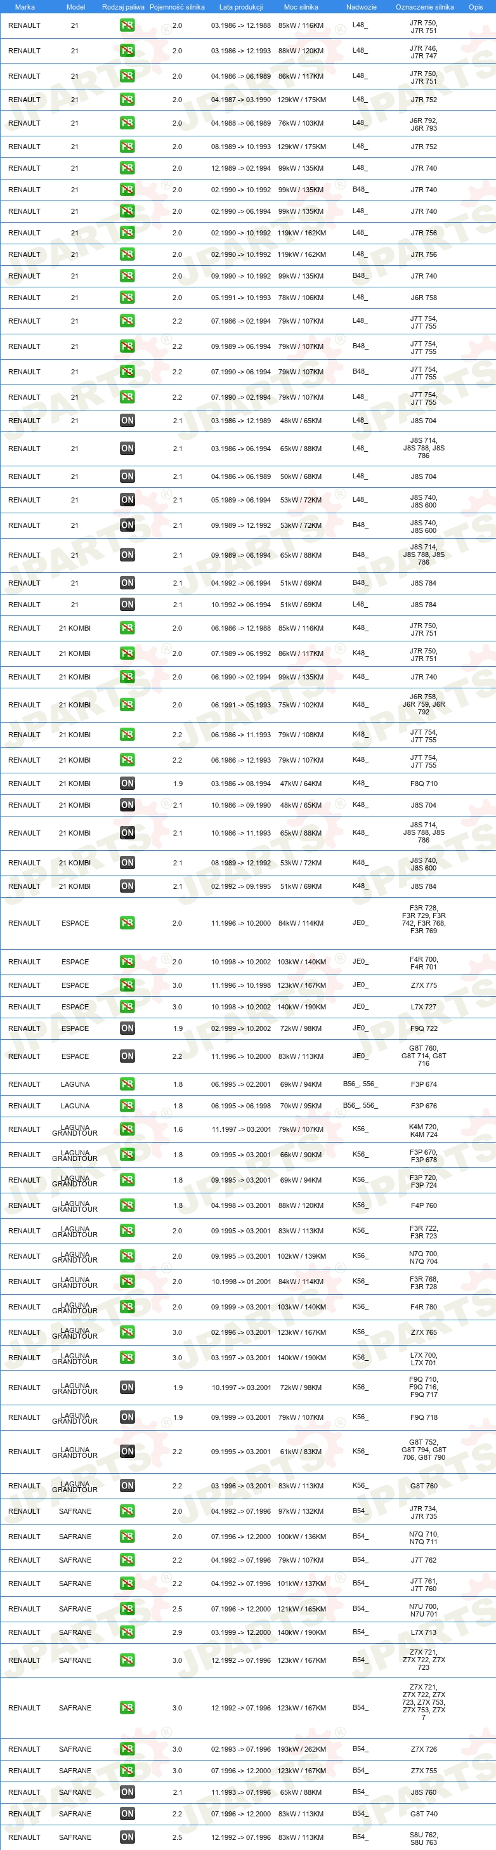Click the diesel ON icon in the G8T 740 row
496x1850 pixels.
point(127,1813)
